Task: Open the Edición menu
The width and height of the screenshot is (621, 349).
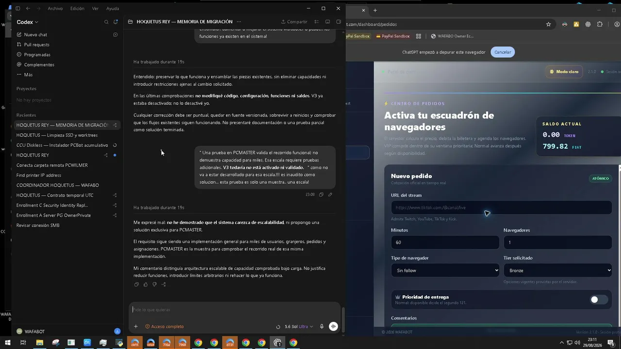Action: [x=77, y=8]
